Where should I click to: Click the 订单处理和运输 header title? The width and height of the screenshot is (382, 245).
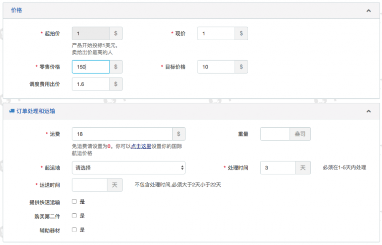coord(36,111)
